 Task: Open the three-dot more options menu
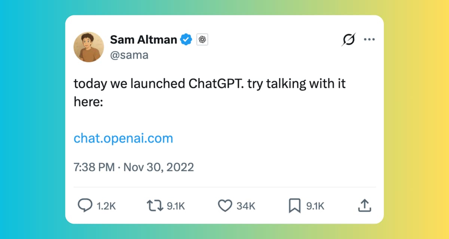[x=370, y=39]
